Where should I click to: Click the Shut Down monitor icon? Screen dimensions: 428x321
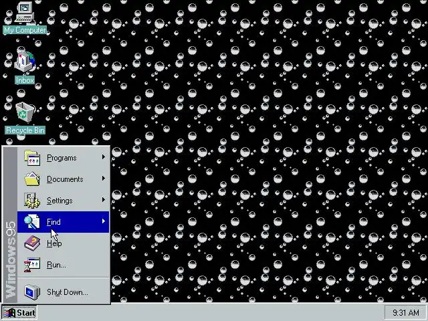pyautogui.click(x=32, y=292)
